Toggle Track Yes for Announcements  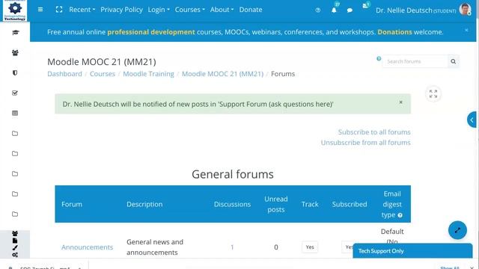point(310,247)
